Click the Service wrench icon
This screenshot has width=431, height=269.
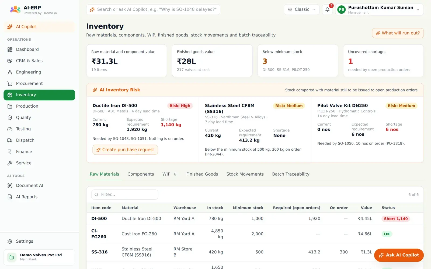point(10,163)
